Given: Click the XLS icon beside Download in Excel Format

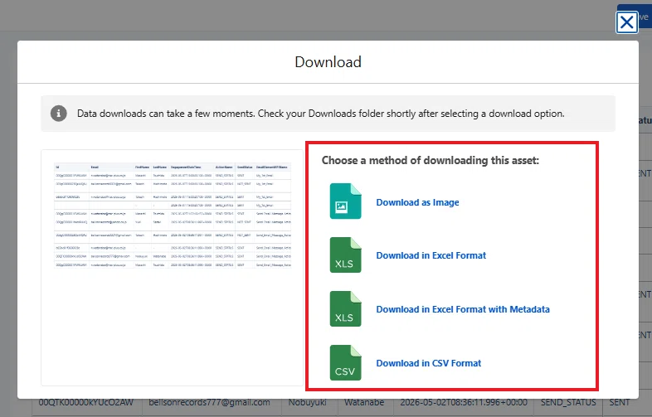Looking at the screenshot, I should pyautogui.click(x=345, y=255).
